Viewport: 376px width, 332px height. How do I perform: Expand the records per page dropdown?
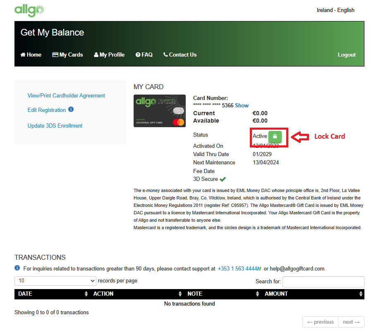coord(55,281)
